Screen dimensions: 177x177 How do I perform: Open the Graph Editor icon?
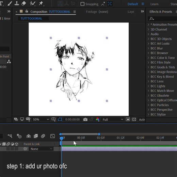pos(52,136)
